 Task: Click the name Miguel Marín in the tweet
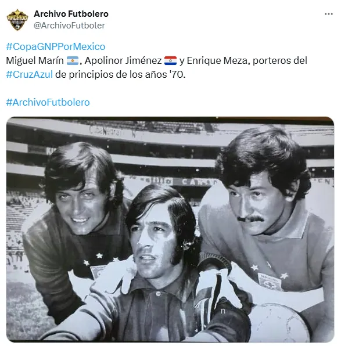point(35,61)
